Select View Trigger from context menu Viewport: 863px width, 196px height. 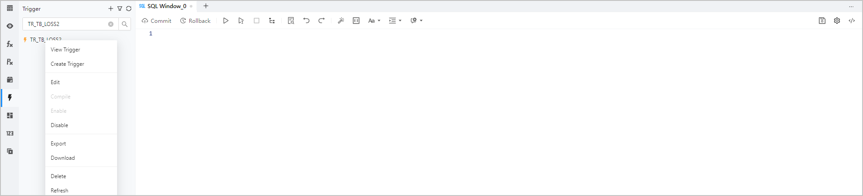(x=65, y=50)
